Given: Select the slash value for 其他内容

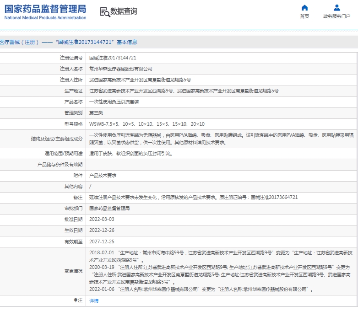Looking at the screenshot, I should [x=90, y=187].
